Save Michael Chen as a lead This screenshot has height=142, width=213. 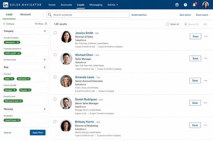(195, 58)
